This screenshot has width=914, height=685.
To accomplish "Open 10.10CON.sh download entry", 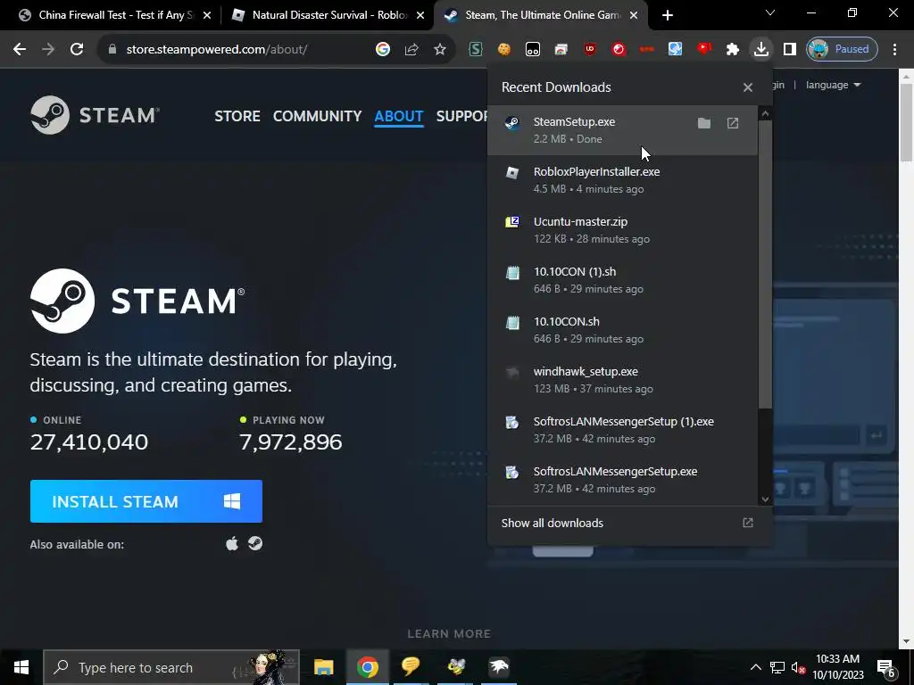I will coord(622,330).
